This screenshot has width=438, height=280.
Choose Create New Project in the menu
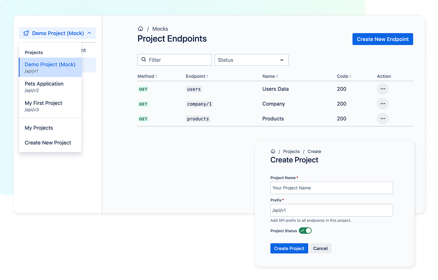[x=48, y=143]
